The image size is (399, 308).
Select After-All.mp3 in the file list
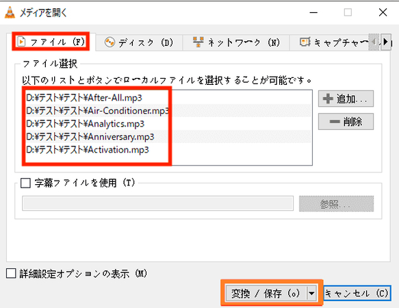168,98
